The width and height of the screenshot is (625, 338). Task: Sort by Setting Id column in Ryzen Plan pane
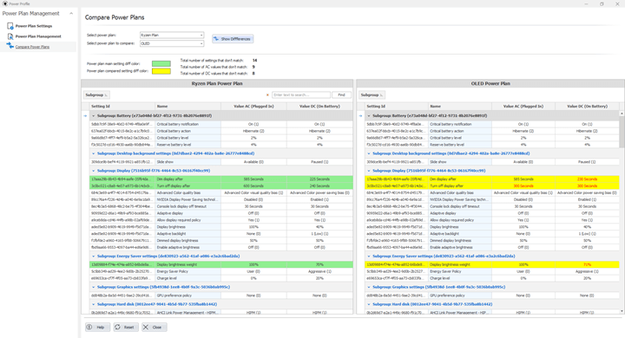[x=122, y=107]
